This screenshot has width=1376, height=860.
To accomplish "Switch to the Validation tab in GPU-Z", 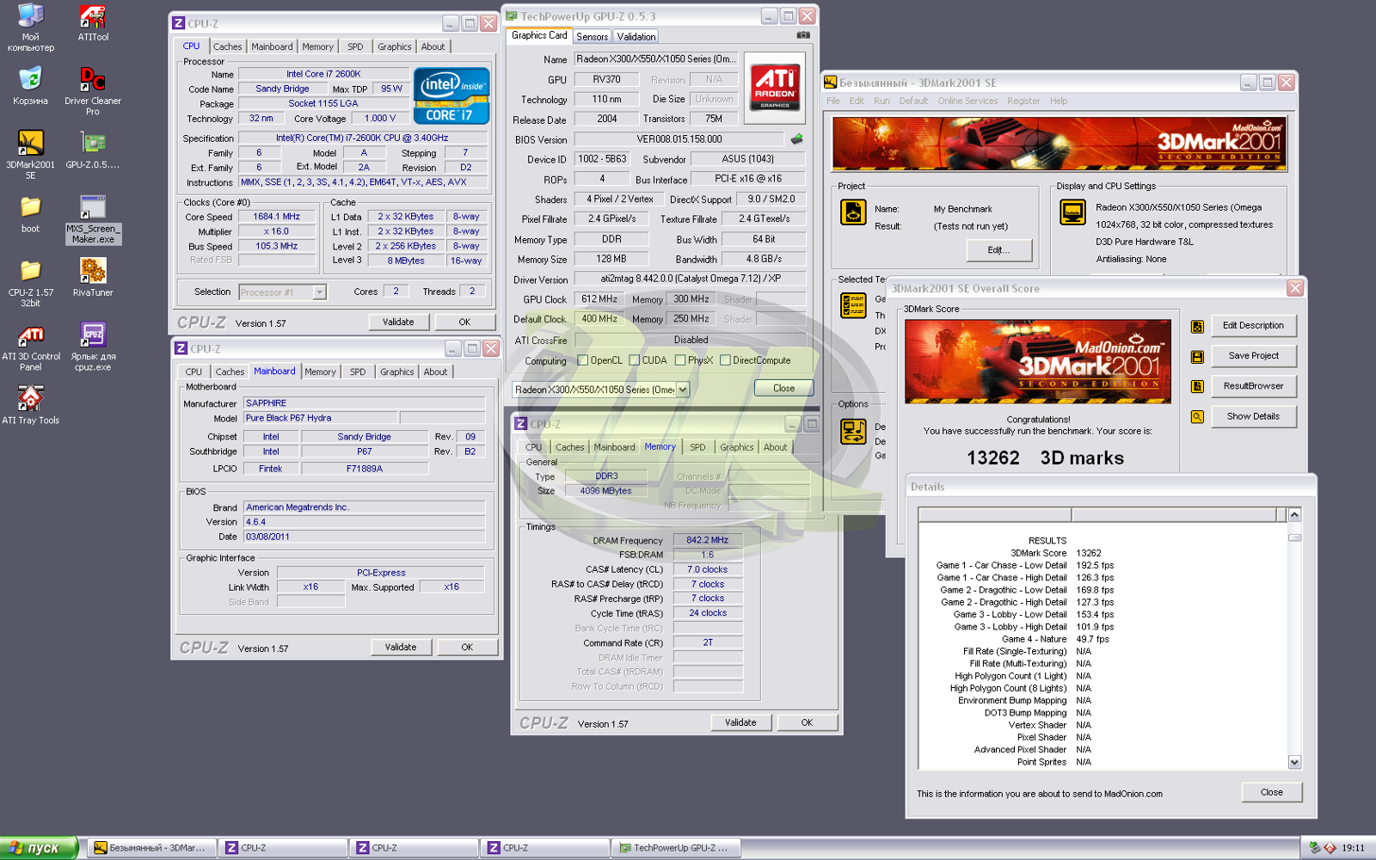I will click(x=636, y=37).
